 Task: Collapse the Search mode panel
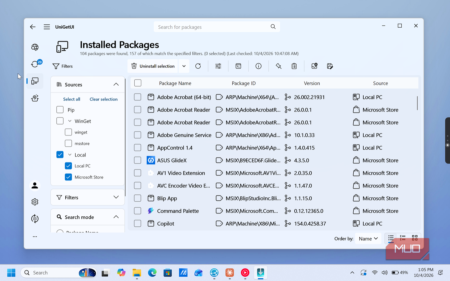click(116, 217)
